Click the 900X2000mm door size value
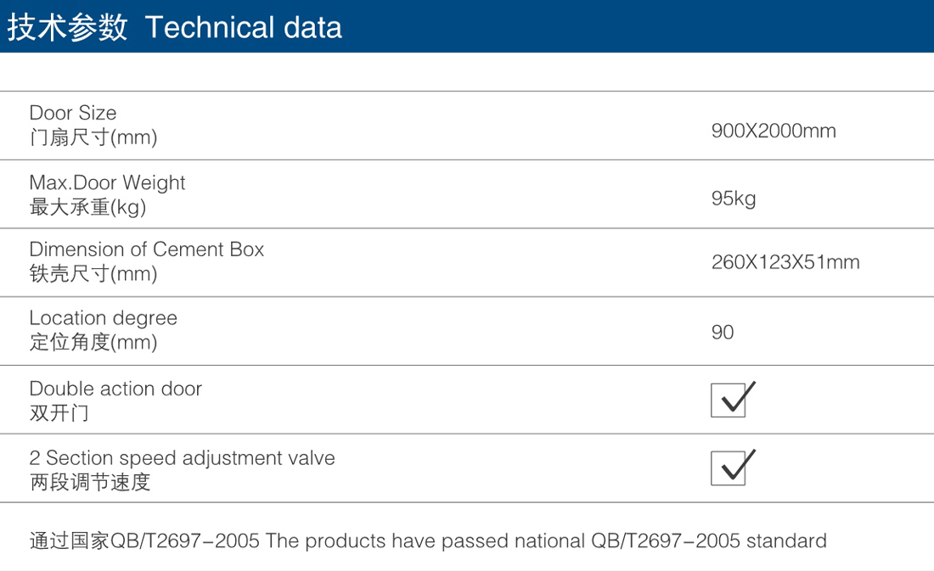 [x=774, y=131]
